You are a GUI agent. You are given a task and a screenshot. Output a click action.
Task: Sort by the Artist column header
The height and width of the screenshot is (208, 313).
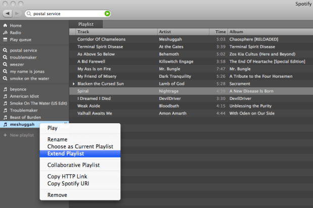(183, 32)
